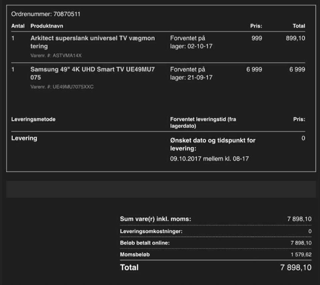Click the Produktnavn column header
Screen dimensions: 320x285
(x=47, y=26)
